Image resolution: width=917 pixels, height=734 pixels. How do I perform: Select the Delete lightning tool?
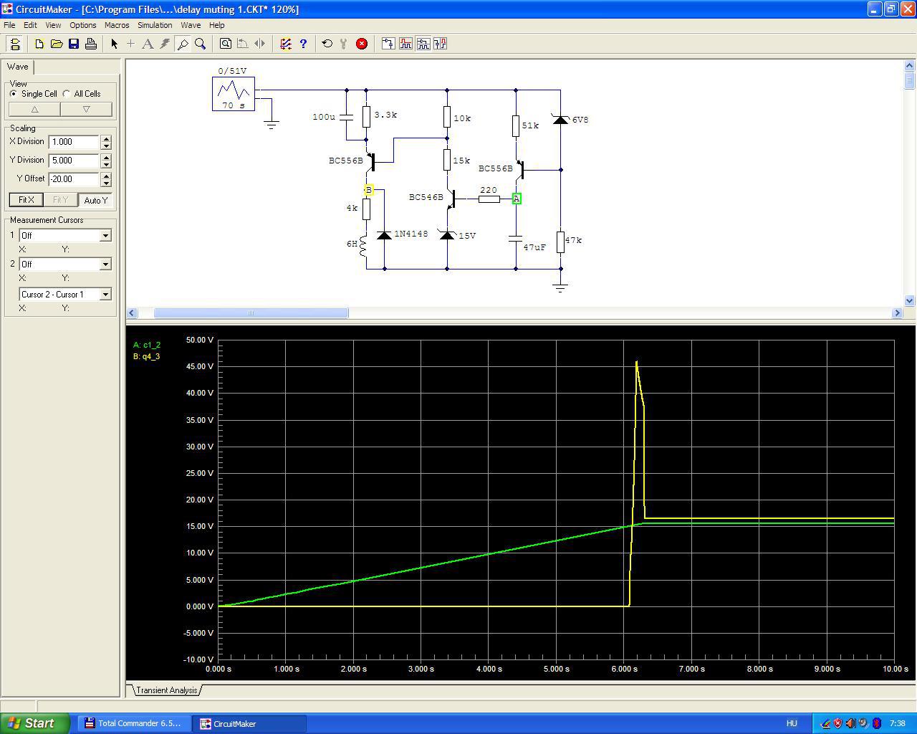(x=165, y=44)
